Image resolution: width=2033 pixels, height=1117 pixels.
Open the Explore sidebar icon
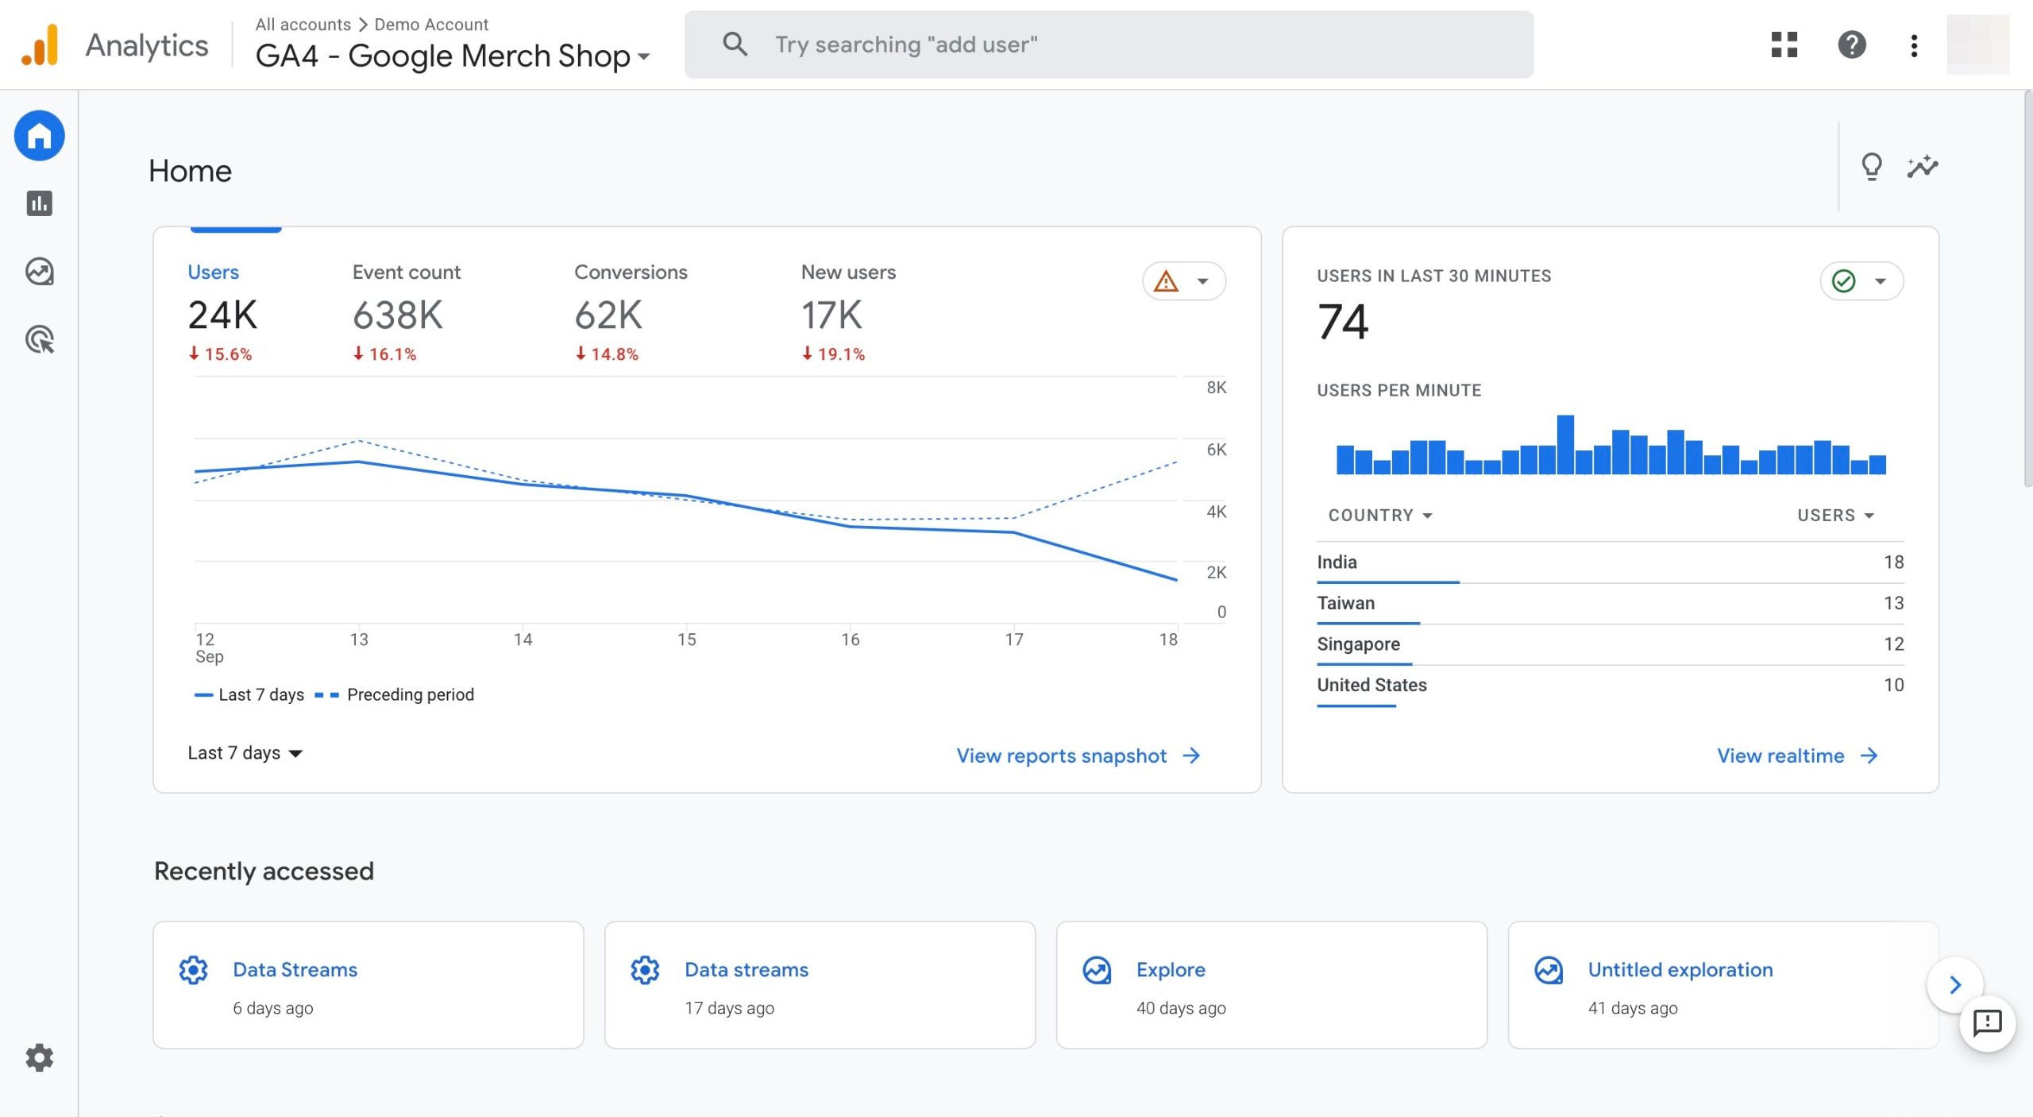[39, 272]
